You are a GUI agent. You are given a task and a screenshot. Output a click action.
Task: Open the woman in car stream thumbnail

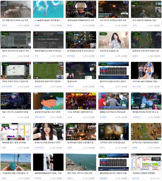[48, 132]
